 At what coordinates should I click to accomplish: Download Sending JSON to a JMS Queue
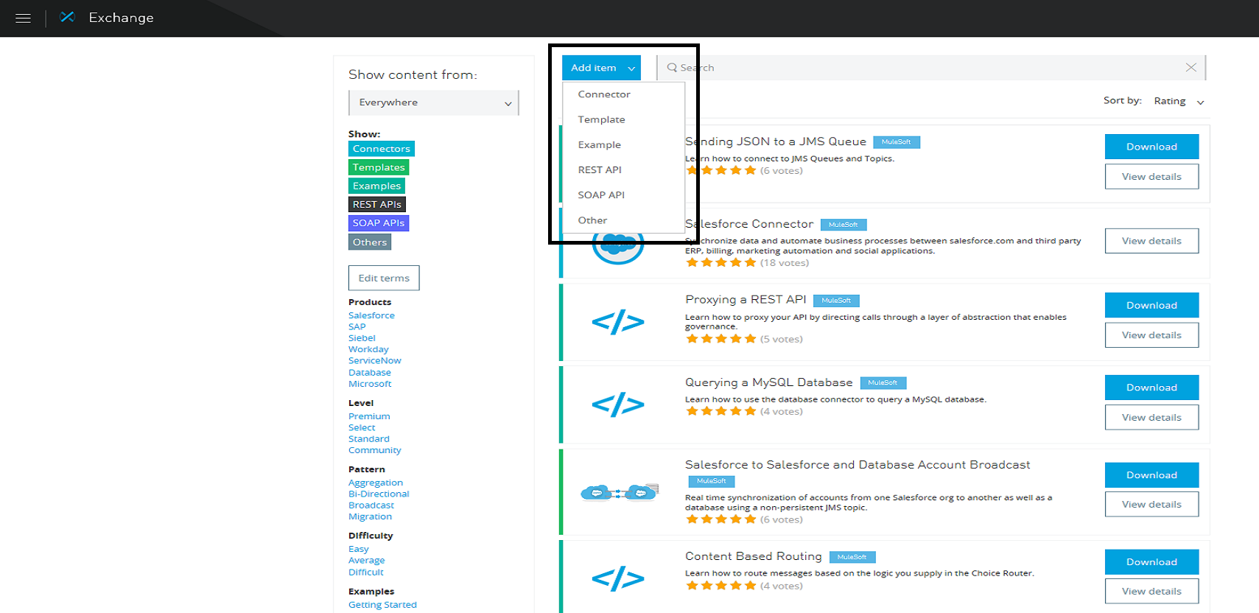pyautogui.click(x=1151, y=147)
